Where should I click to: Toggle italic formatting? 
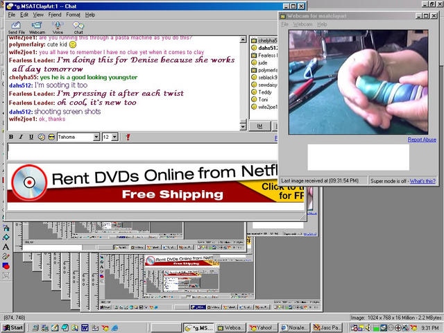(21, 137)
